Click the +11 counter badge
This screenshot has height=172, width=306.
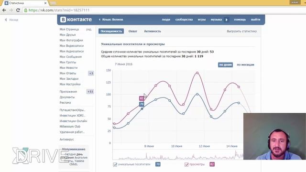coord(90,92)
